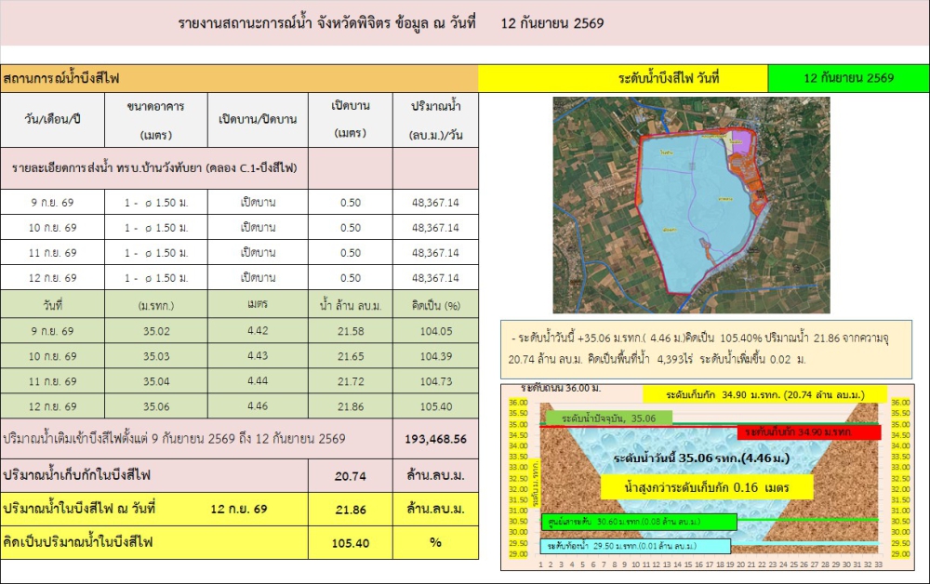Image resolution: width=930 pixels, height=584 pixels.
Task: Select the คิดเป็น (%) green header cell
Action: click(x=435, y=305)
